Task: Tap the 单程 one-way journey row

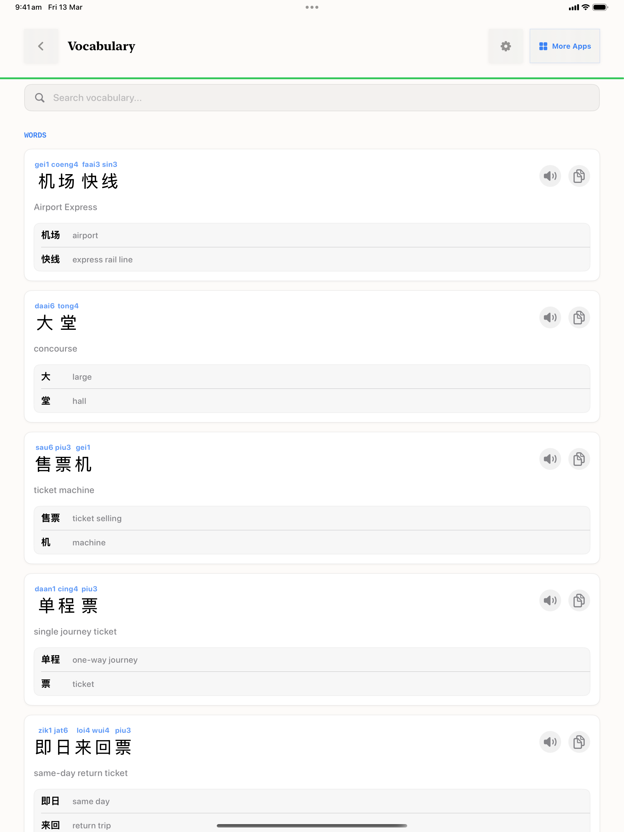Action: click(x=311, y=660)
